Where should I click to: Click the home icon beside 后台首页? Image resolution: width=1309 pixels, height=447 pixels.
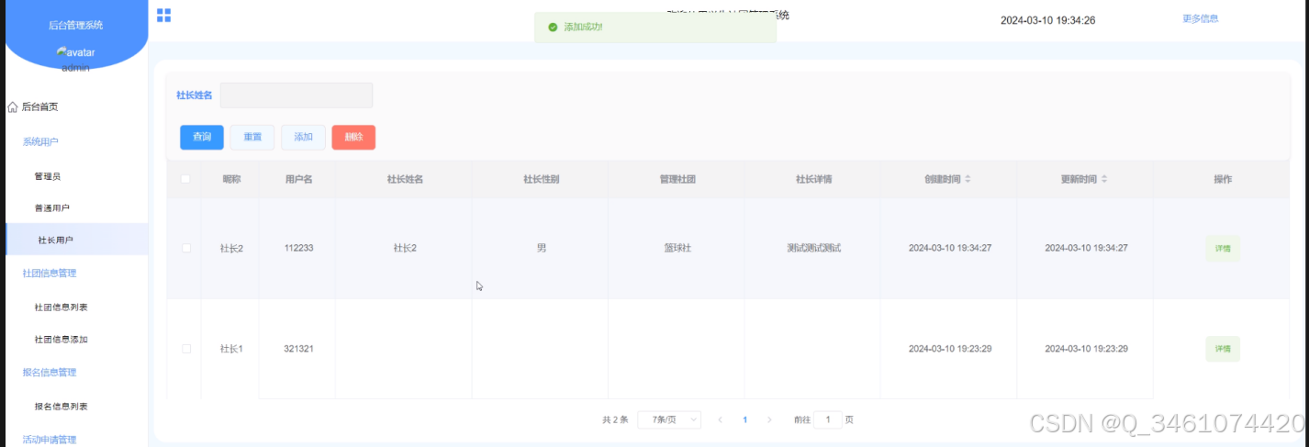(x=13, y=107)
